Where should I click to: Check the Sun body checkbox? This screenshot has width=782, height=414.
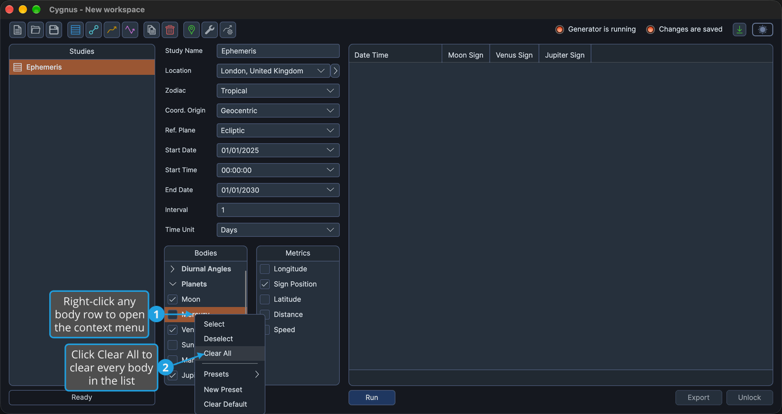point(173,345)
